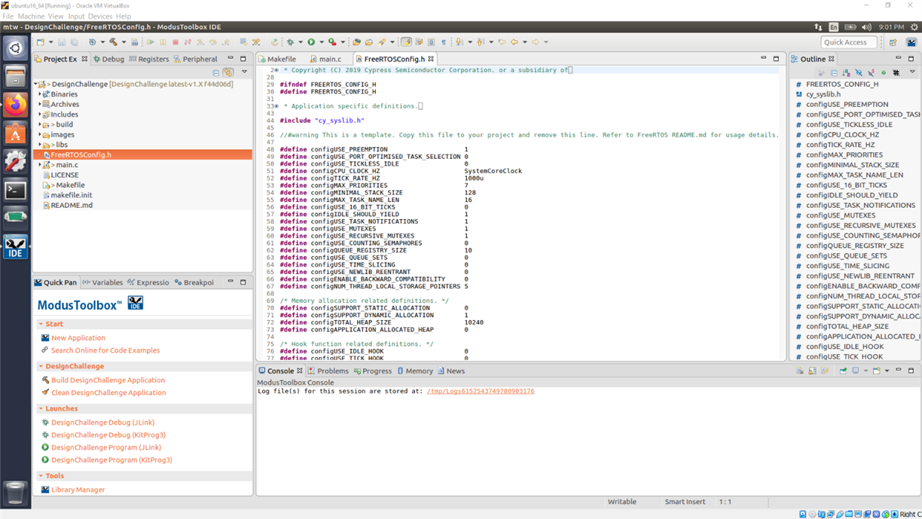The image size is (922, 519).
Task: Click the Collapse All icon in Project Explorer
Action: point(216,72)
